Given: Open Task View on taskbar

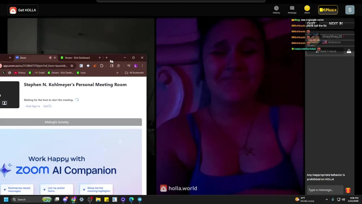Looking at the screenshot, I should click(x=57, y=199).
